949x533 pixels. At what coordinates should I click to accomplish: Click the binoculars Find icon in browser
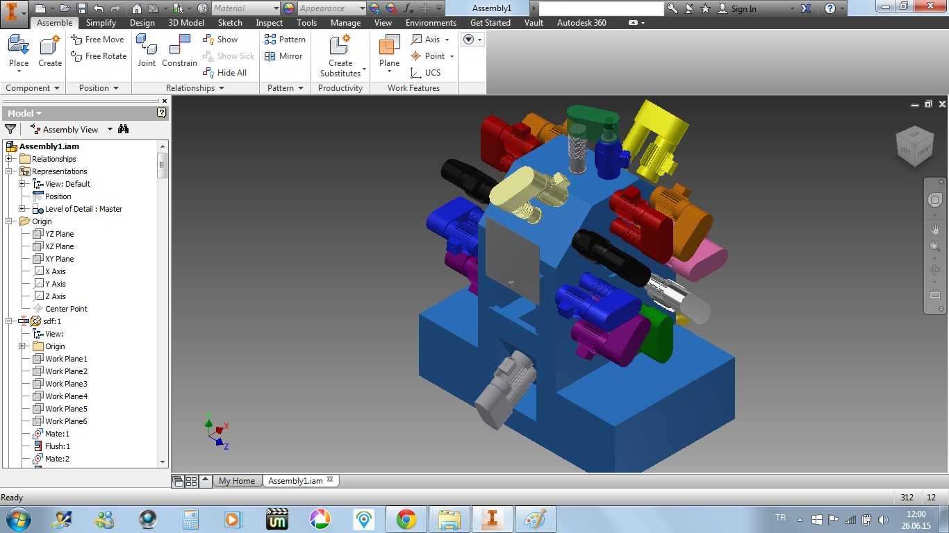pyautogui.click(x=124, y=129)
